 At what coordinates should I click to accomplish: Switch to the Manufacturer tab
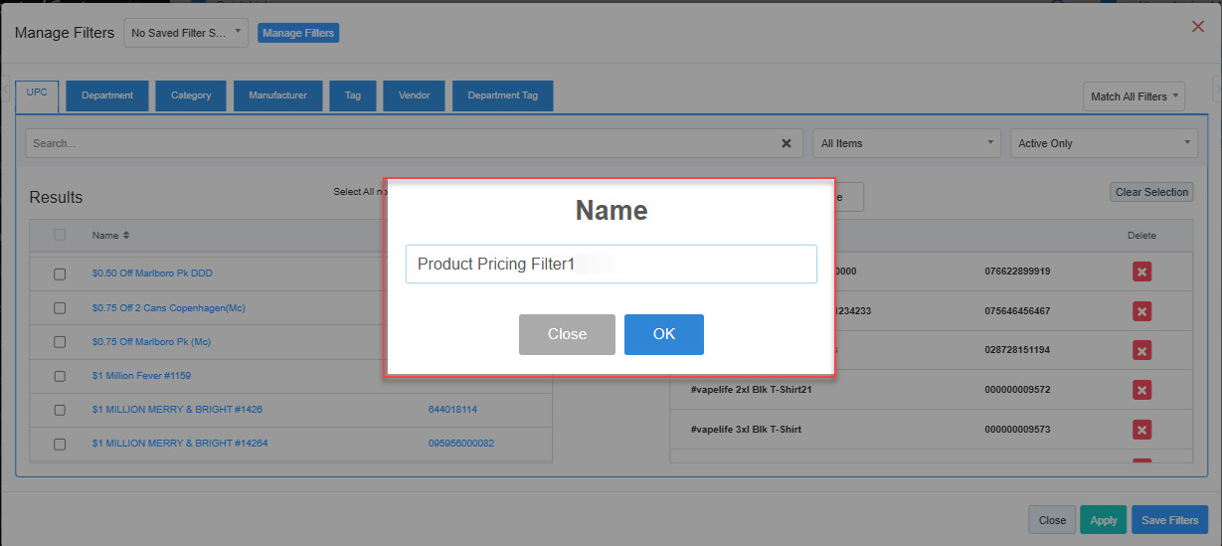click(278, 95)
